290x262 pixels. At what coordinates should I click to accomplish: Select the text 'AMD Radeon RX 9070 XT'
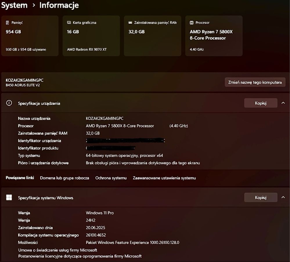tap(87, 49)
